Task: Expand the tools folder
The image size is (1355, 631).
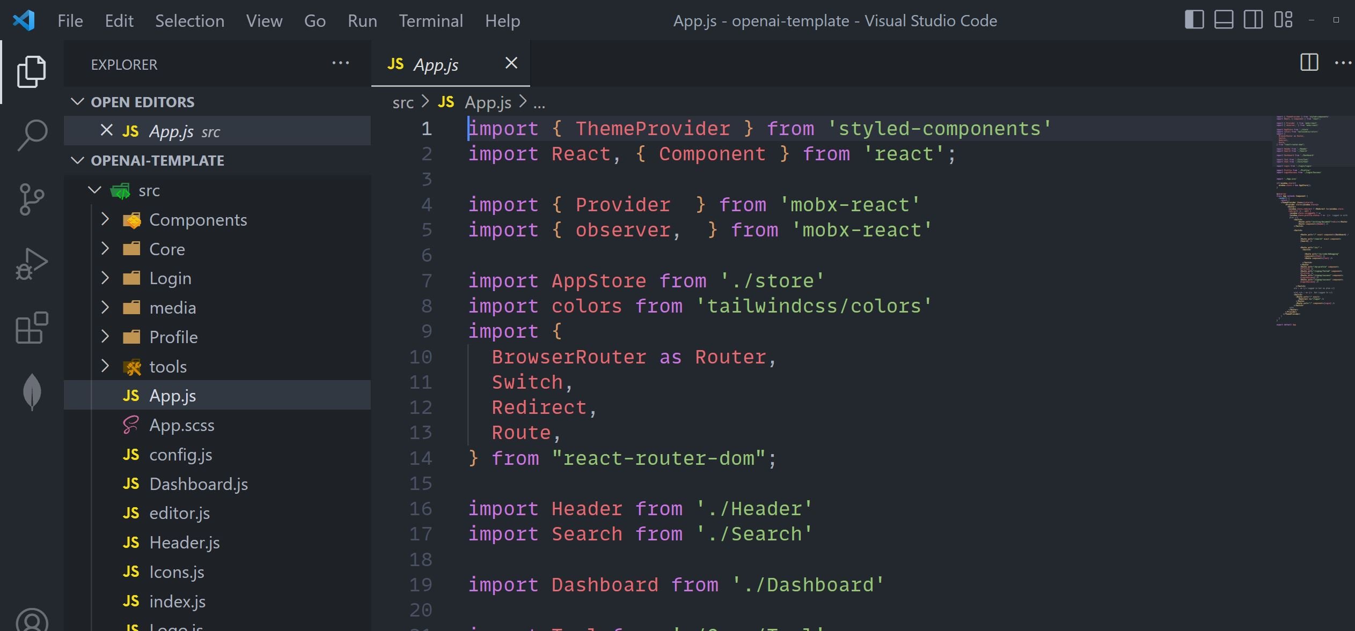Action: click(x=167, y=367)
